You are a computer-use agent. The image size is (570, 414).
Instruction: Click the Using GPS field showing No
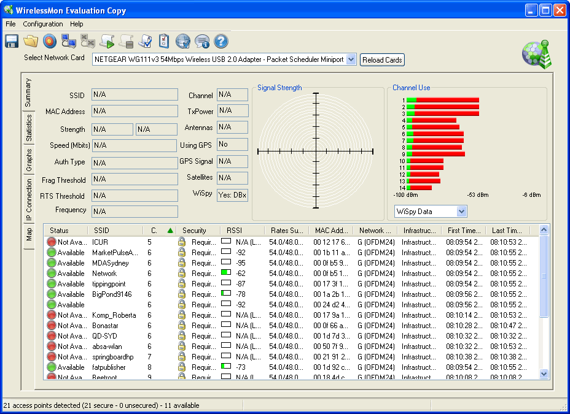(x=233, y=144)
